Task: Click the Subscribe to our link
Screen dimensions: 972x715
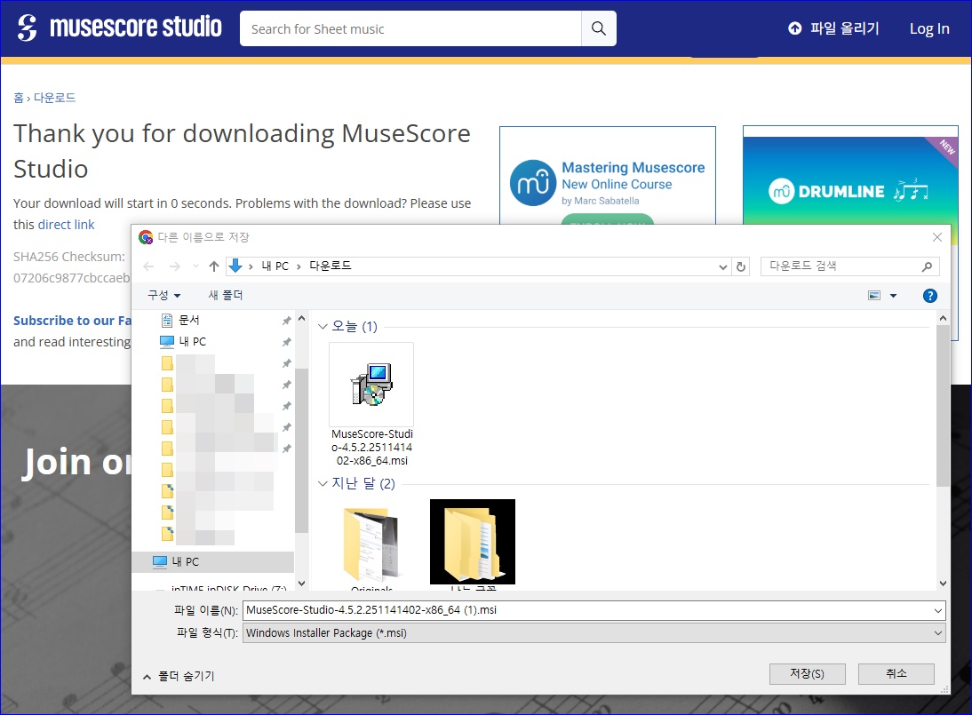Action: (73, 321)
